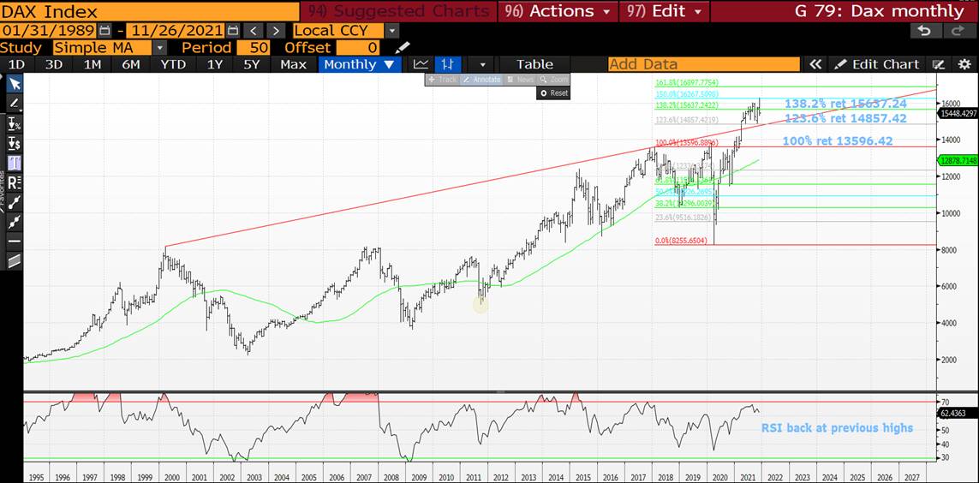Click the Table button
This screenshot has width=979, height=483.
point(534,64)
